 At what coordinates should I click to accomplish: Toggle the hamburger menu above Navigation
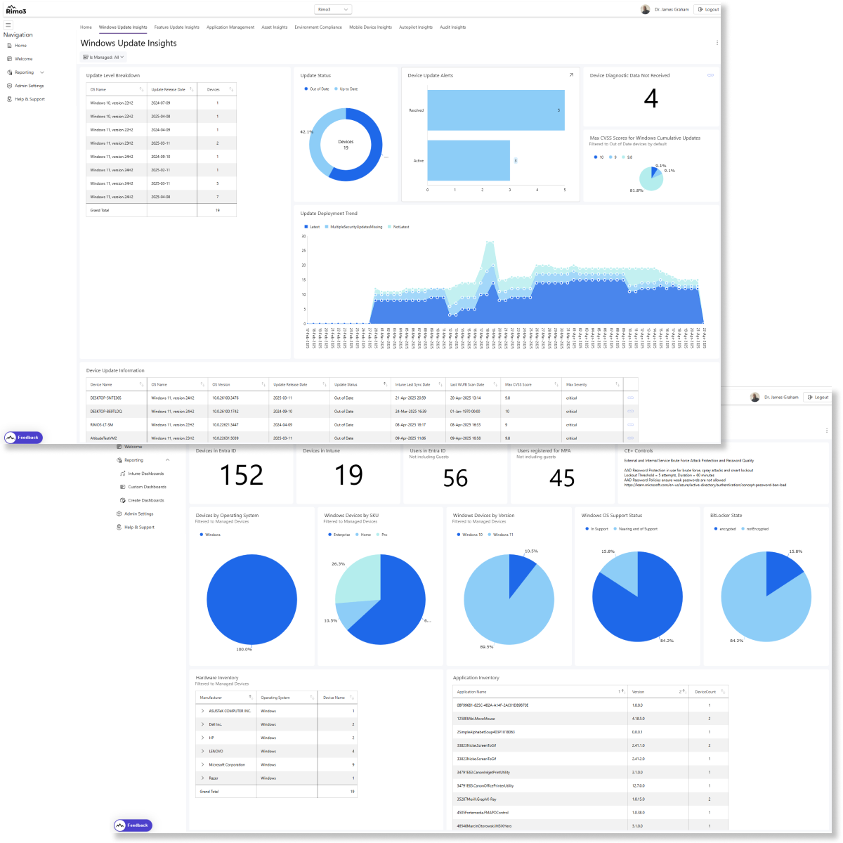(8, 25)
